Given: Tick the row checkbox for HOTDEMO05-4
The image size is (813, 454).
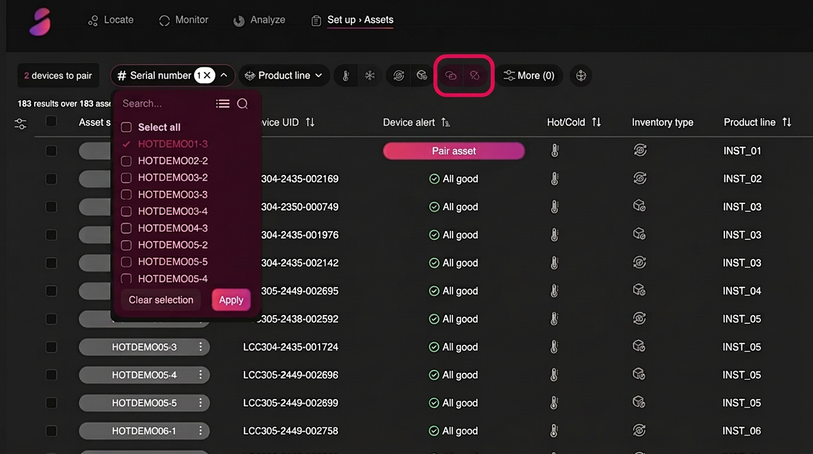Looking at the screenshot, I should coord(51,375).
